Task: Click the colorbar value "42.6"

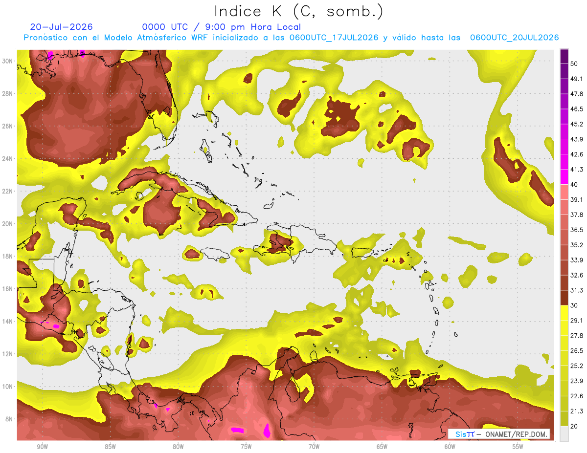Action: tap(576, 155)
